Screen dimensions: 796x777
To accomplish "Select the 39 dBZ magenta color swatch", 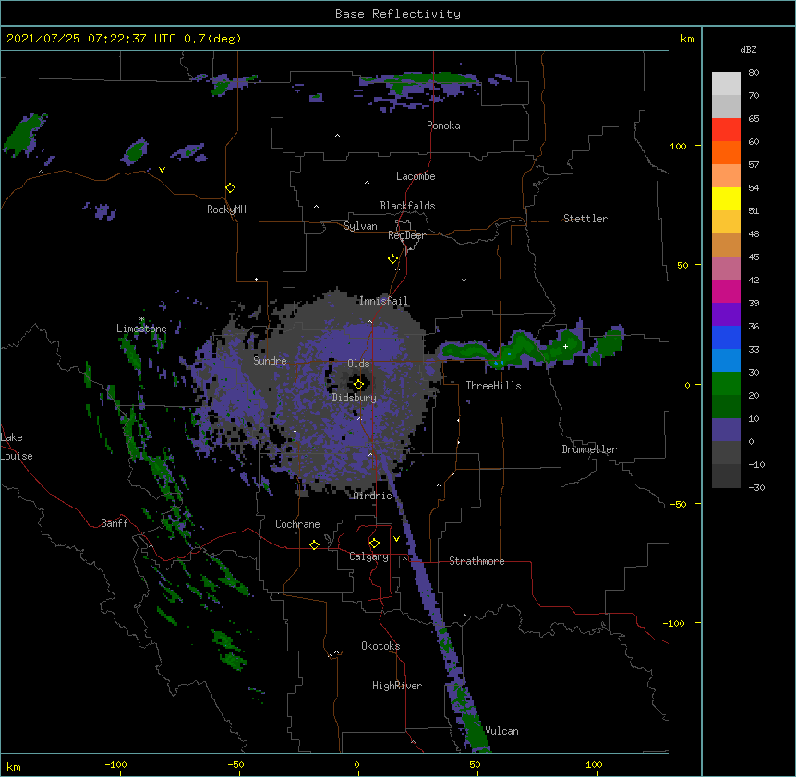I will coord(726,291).
